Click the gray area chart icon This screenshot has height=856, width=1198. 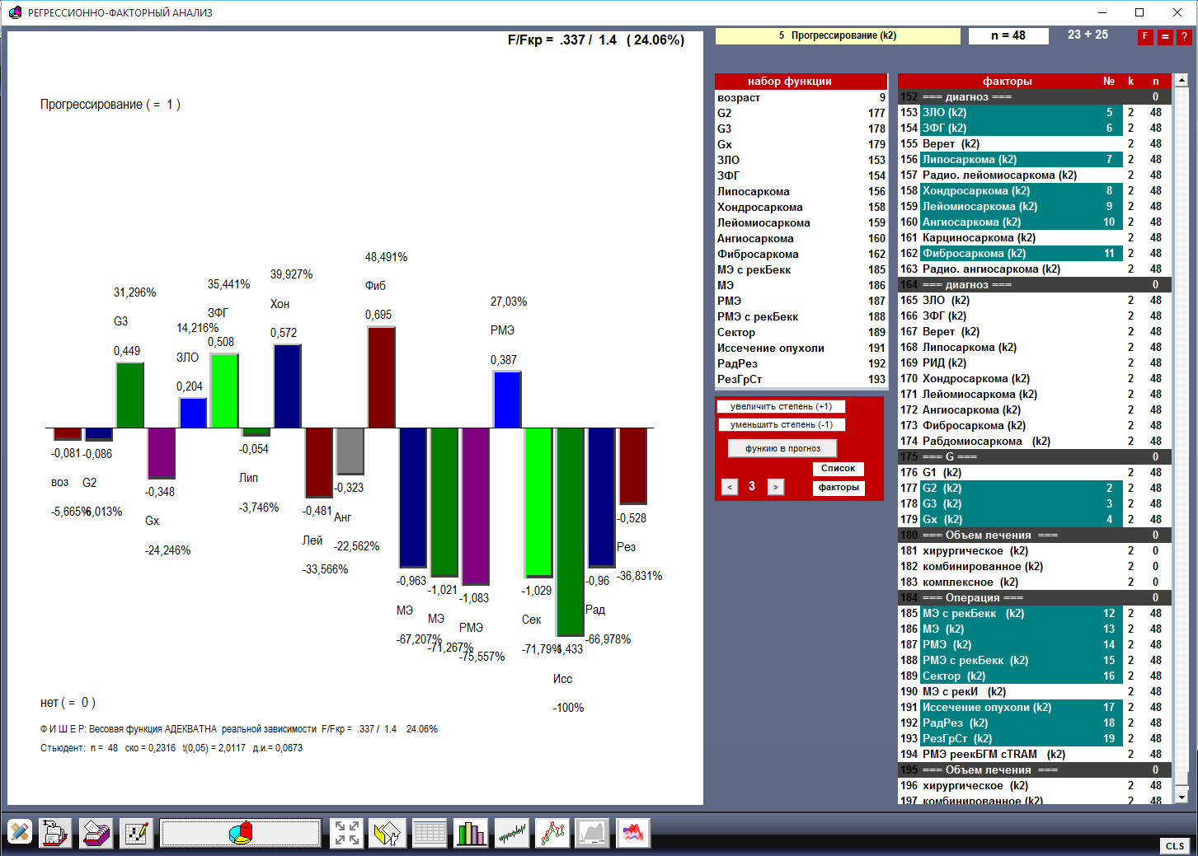(x=592, y=833)
